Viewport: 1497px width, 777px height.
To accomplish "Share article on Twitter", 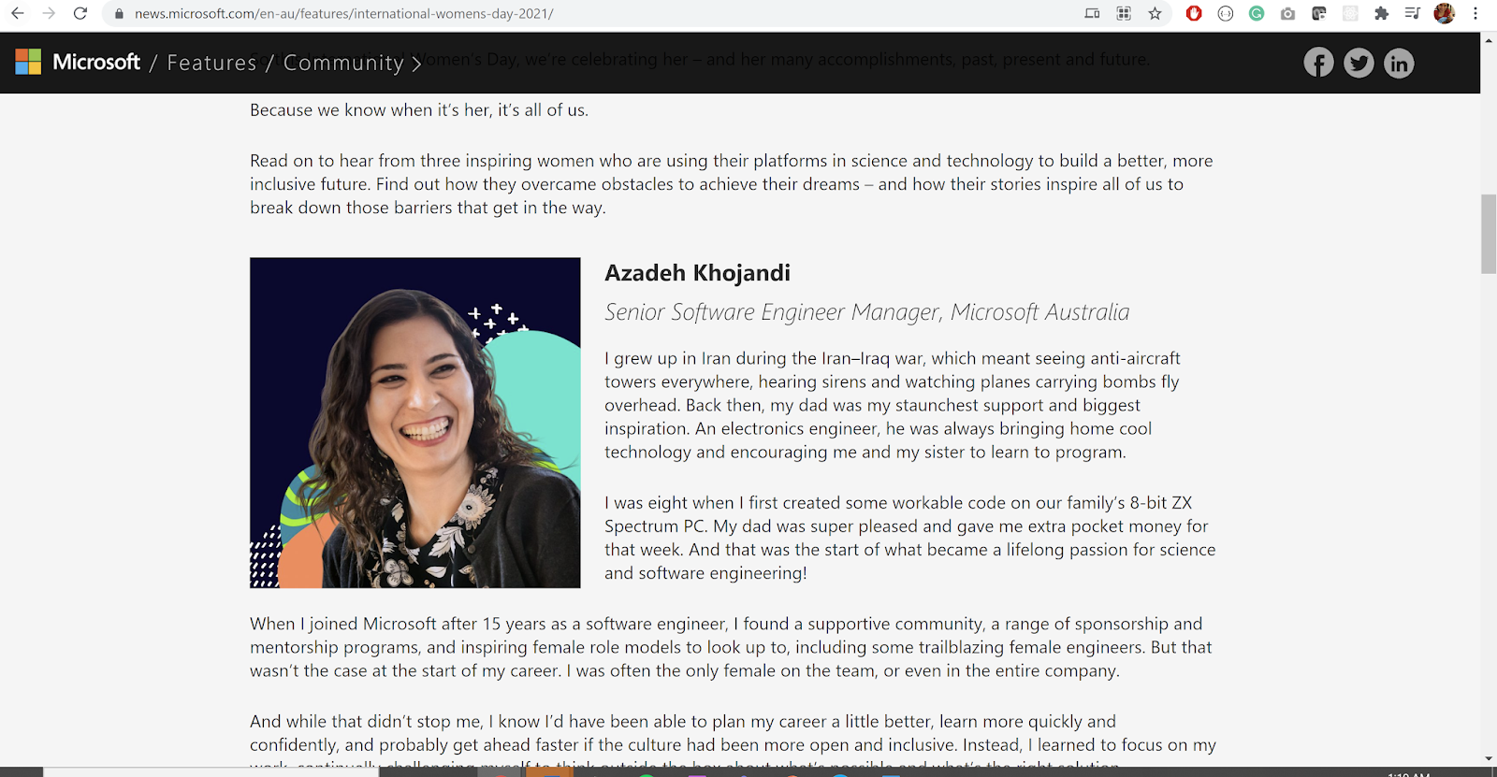I will coord(1359,63).
